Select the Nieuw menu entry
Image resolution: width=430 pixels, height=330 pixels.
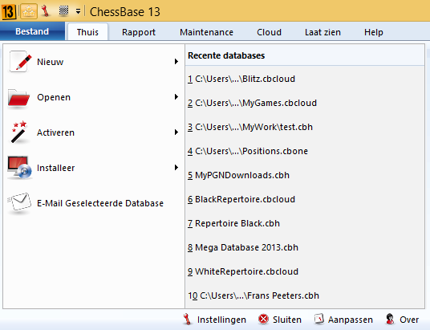pos(93,62)
